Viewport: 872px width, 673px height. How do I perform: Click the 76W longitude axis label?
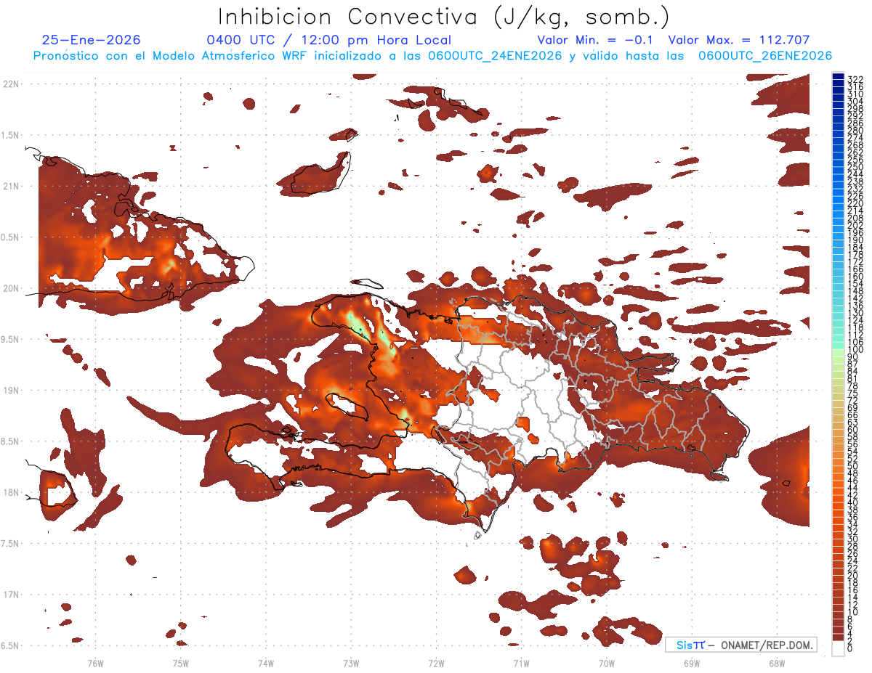click(95, 663)
